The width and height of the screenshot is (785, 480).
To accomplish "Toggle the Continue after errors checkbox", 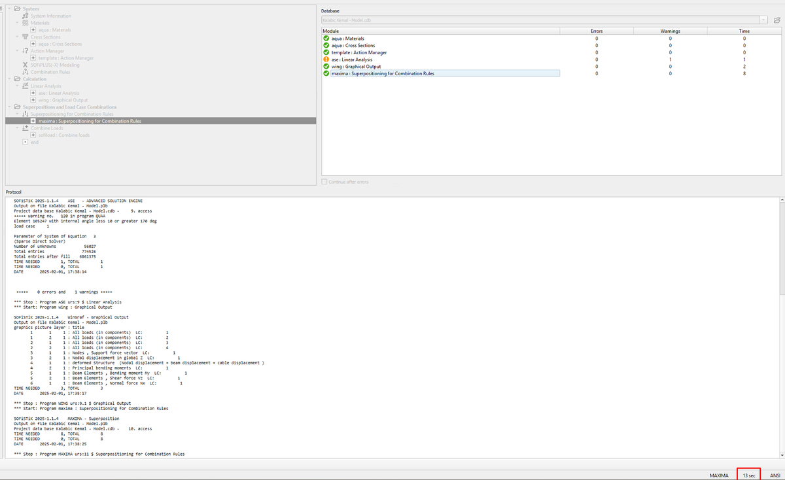I will (324, 182).
